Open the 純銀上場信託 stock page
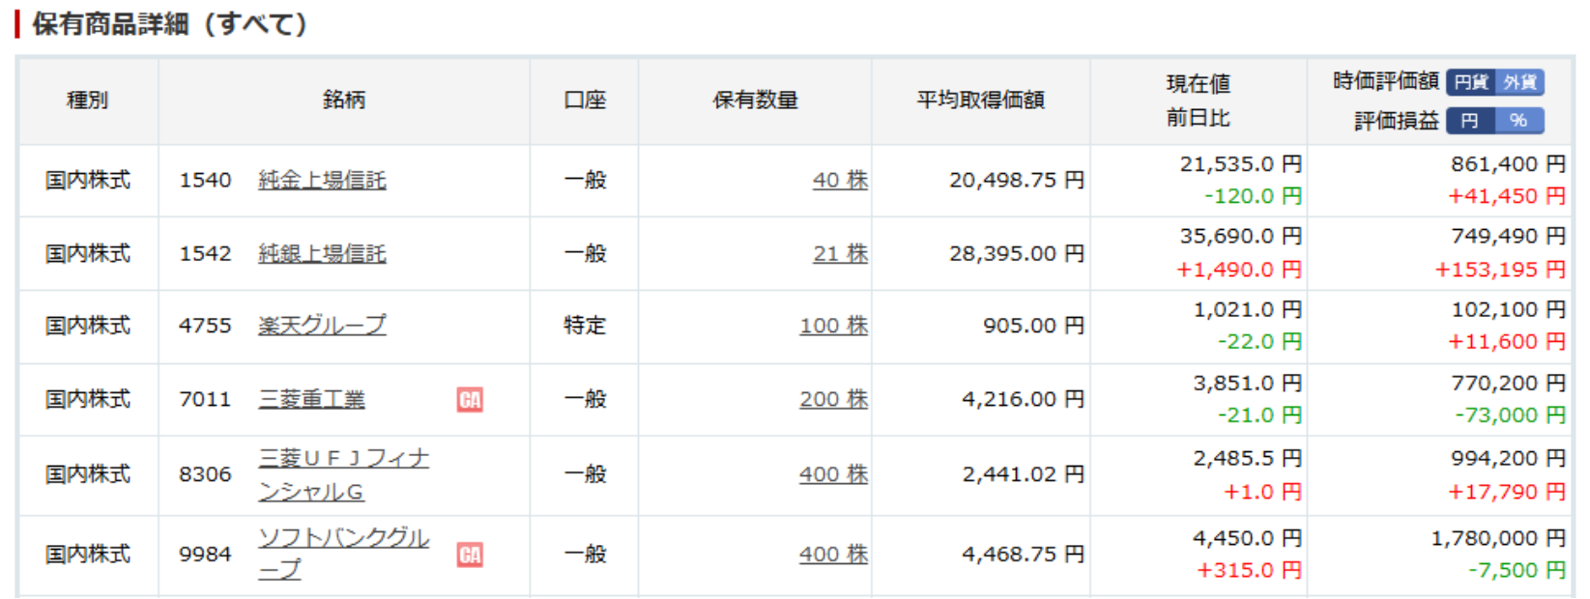 pos(323,253)
